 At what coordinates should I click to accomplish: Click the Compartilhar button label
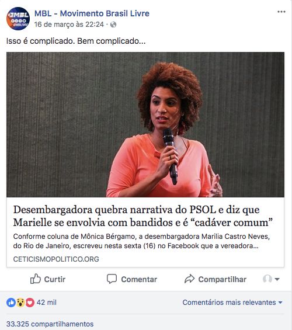pyautogui.click(x=223, y=279)
